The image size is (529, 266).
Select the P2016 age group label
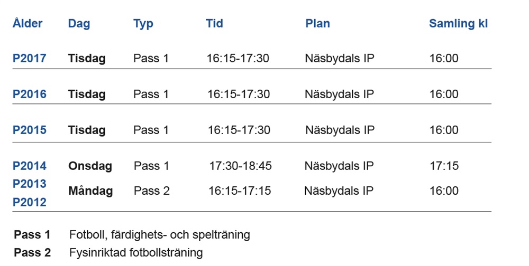[x=30, y=94]
